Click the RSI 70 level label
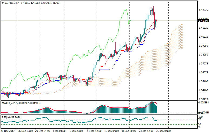Viewport: 209px width, 134px height. pyautogui.click(x=200, y=119)
